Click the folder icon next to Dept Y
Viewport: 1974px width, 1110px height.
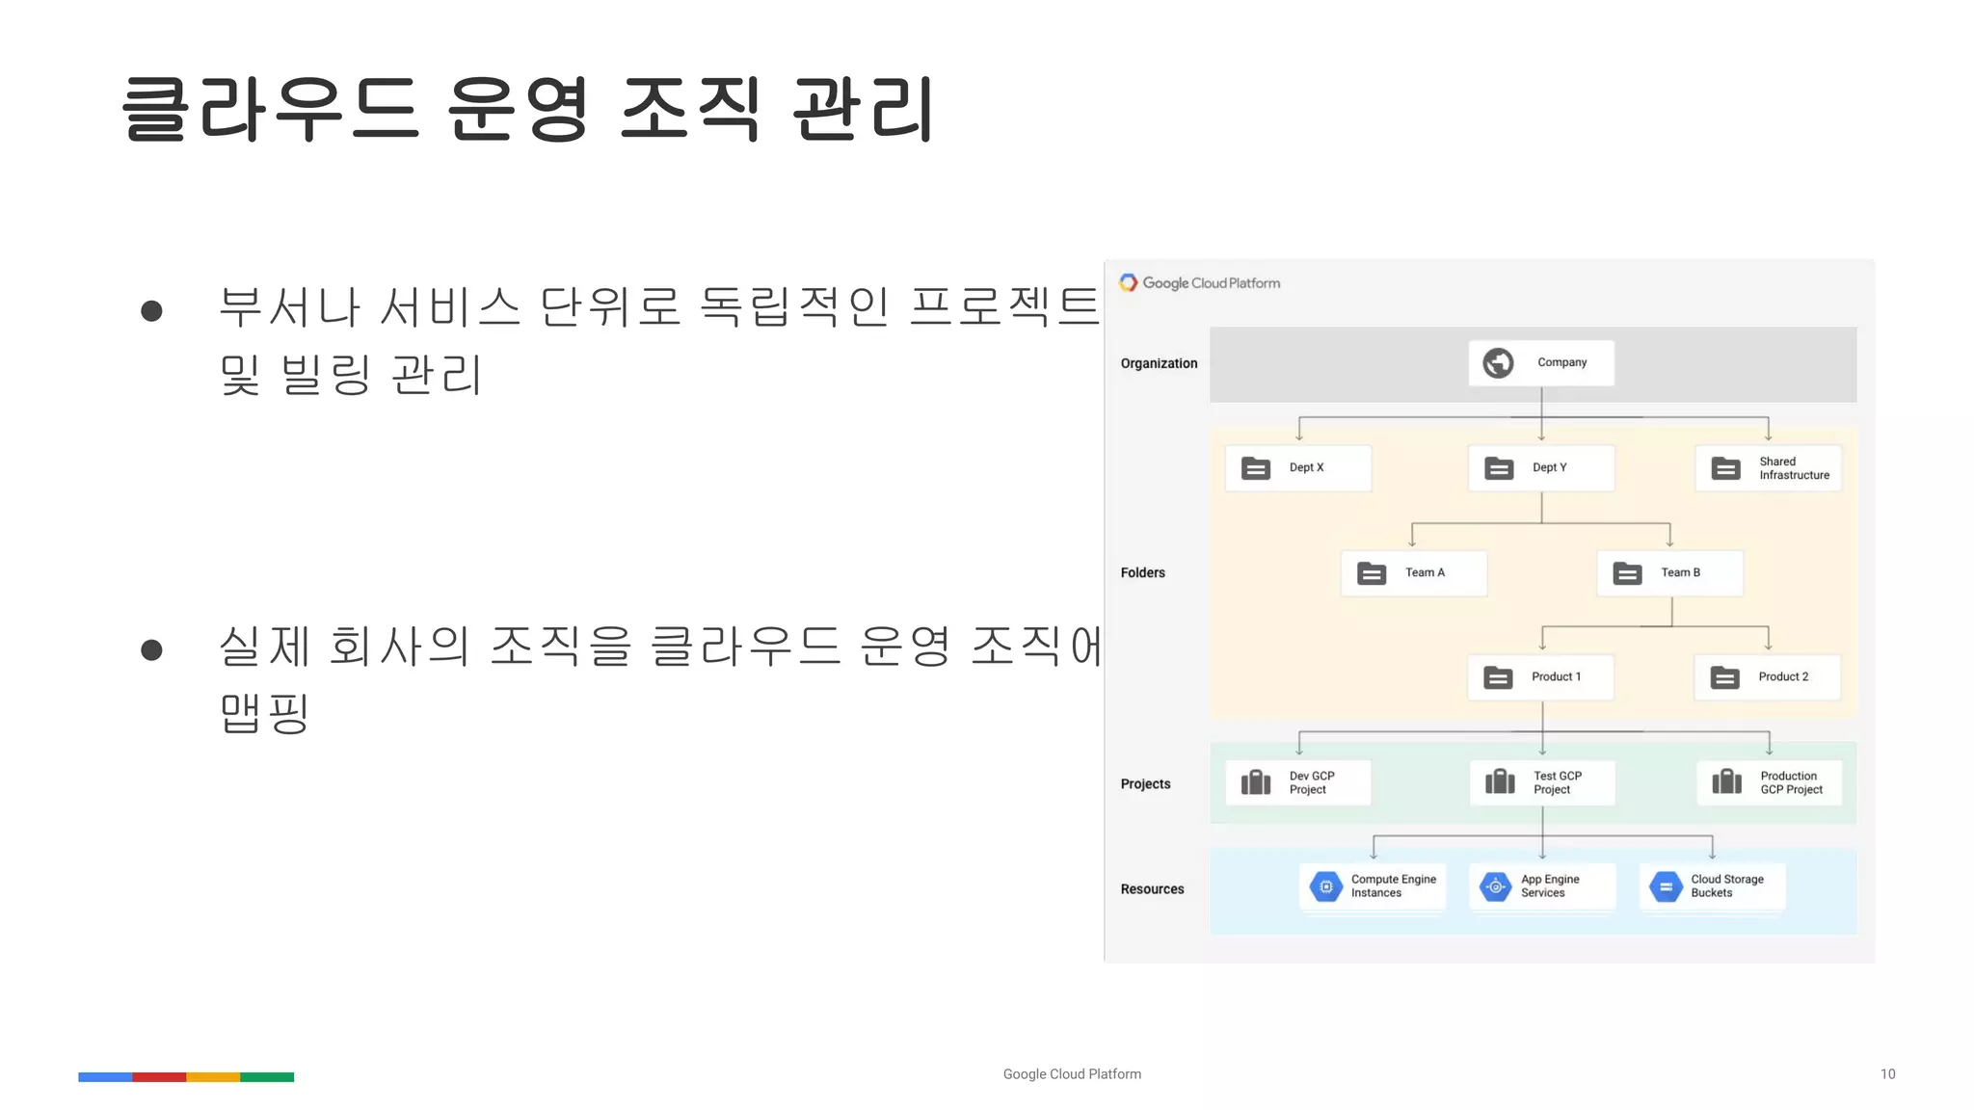tap(1499, 468)
